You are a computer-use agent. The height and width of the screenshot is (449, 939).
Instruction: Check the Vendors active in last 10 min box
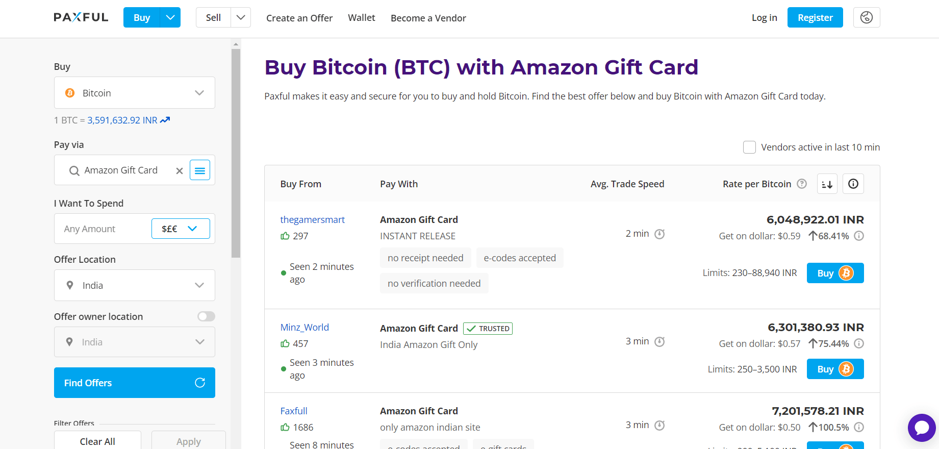pyautogui.click(x=749, y=147)
